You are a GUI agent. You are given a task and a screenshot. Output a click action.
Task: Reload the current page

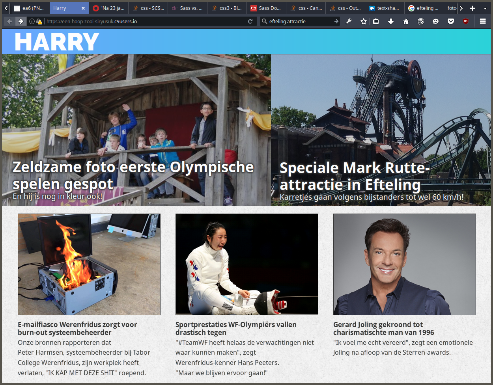coord(250,21)
